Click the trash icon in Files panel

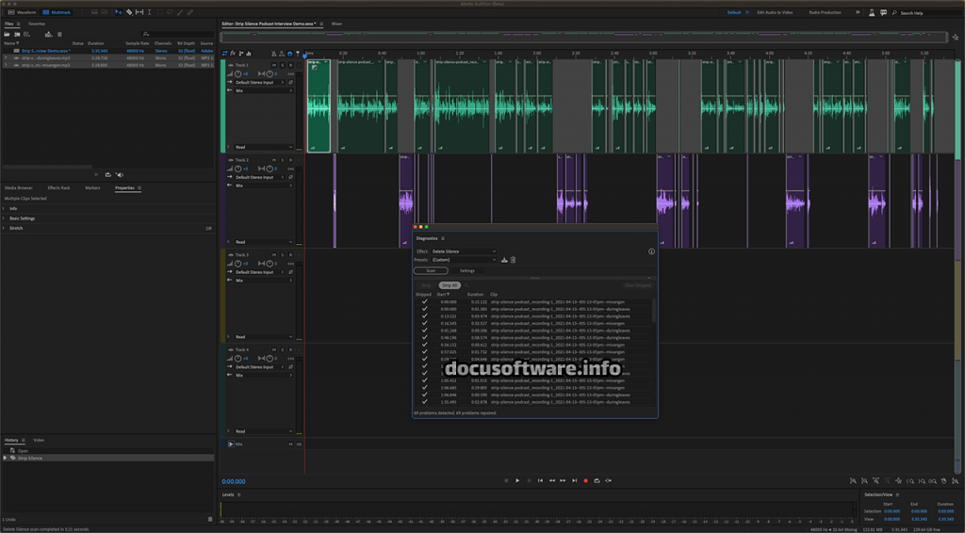click(59, 35)
